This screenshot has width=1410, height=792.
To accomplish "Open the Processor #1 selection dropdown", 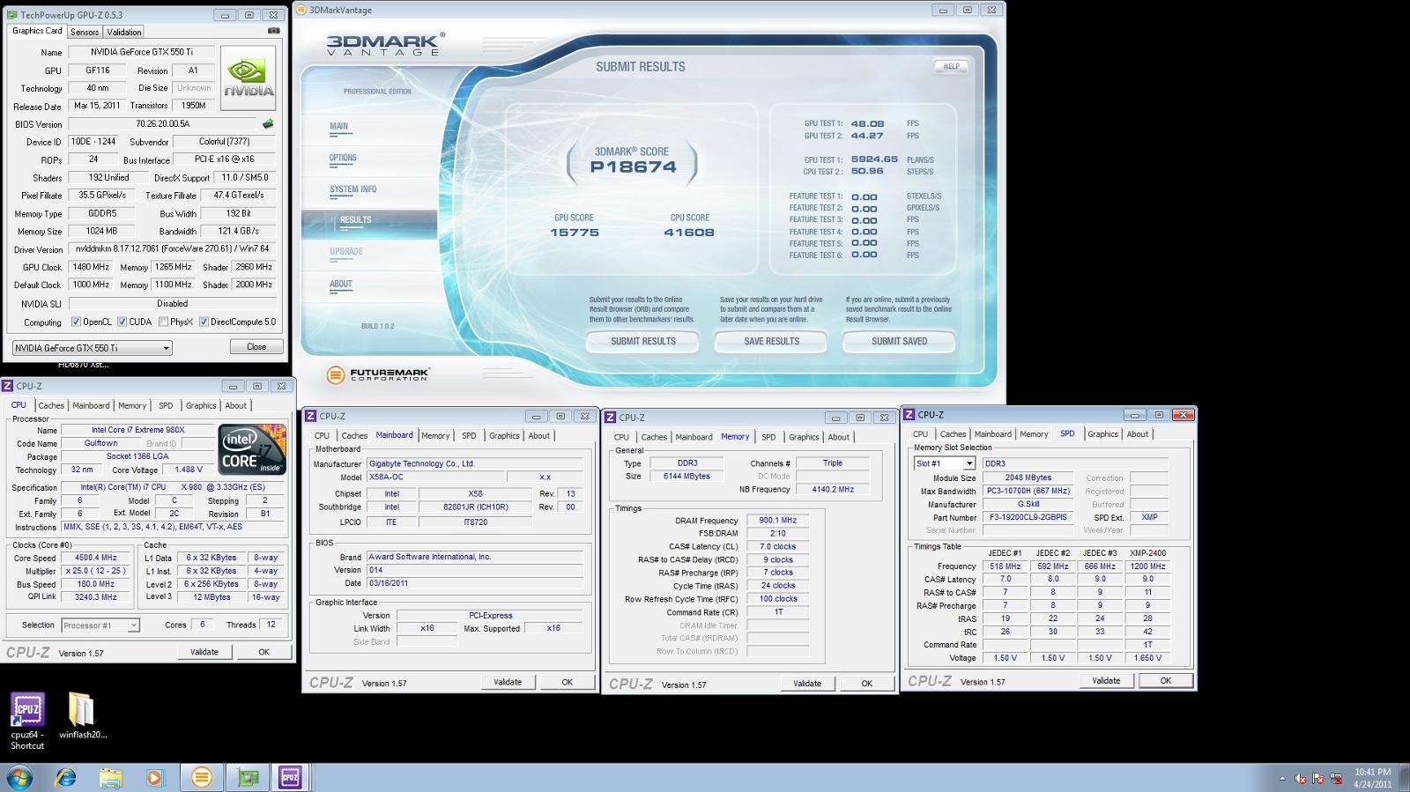I will 100,625.
